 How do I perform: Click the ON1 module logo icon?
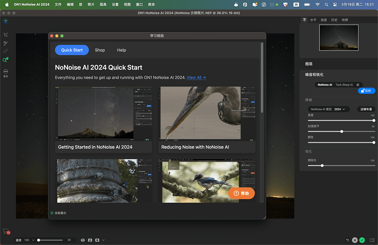(6, 21)
